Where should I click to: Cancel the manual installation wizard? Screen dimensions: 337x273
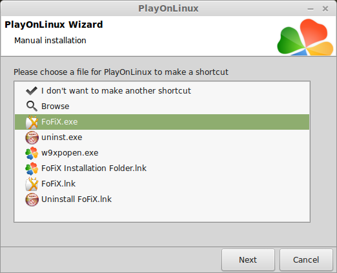(x=306, y=259)
